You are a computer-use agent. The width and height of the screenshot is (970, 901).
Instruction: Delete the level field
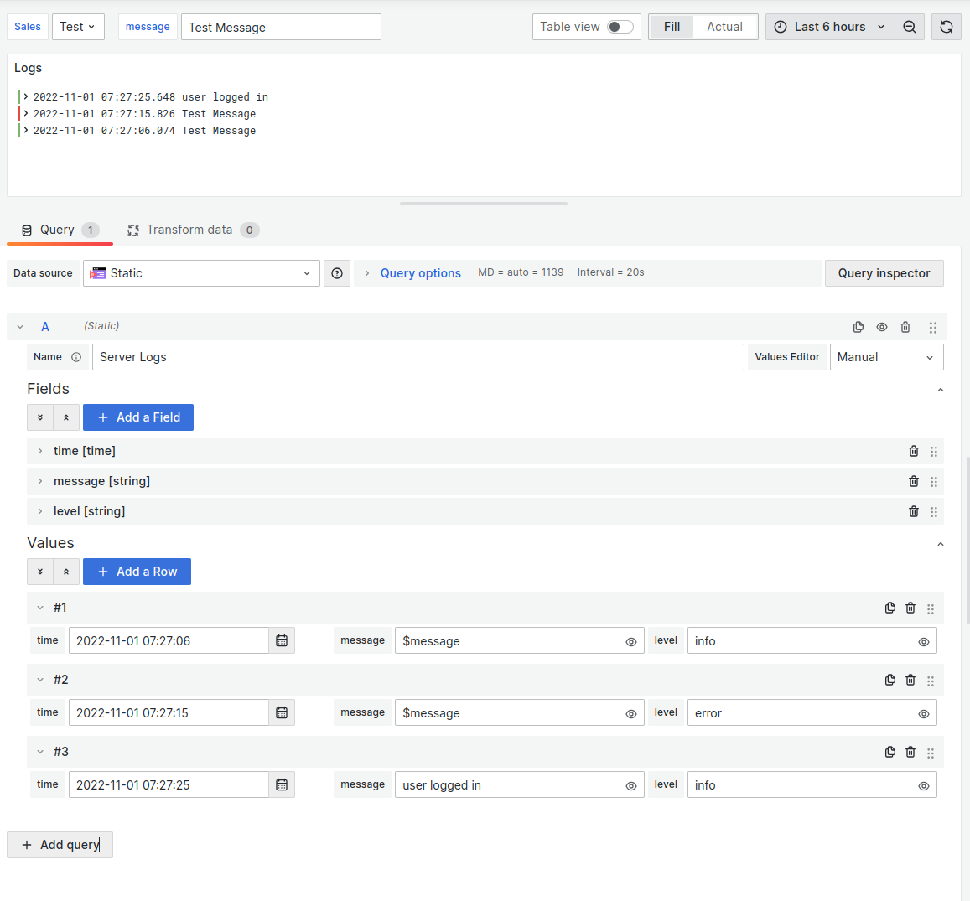point(913,511)
